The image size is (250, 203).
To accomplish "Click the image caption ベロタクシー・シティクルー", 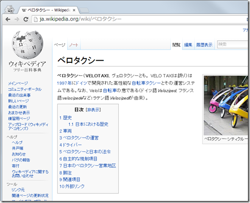I will [x=226, y=139].
